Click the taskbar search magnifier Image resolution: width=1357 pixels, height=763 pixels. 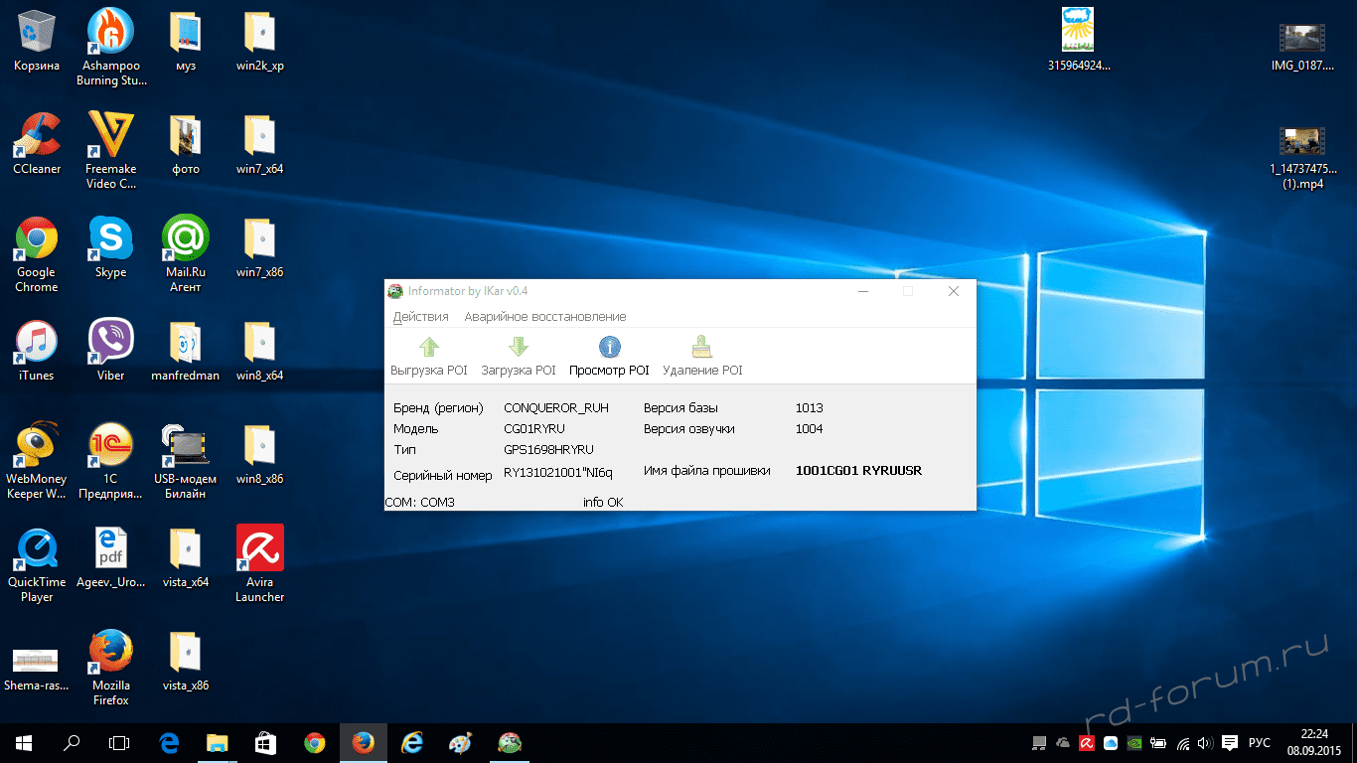coord(72,743)
